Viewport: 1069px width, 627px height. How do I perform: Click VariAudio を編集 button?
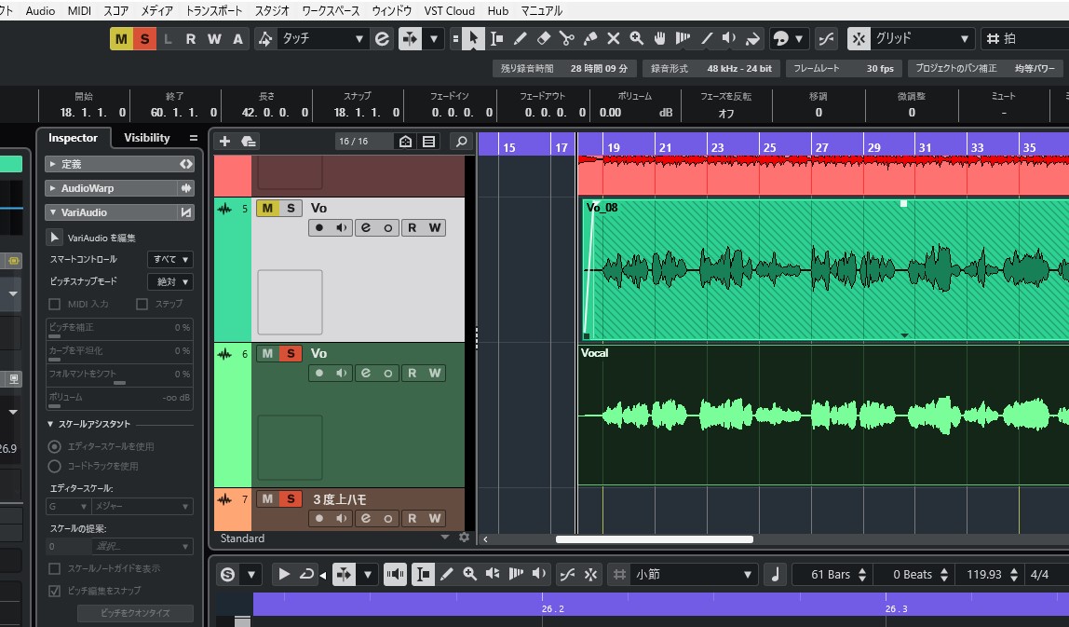point(55,238)
